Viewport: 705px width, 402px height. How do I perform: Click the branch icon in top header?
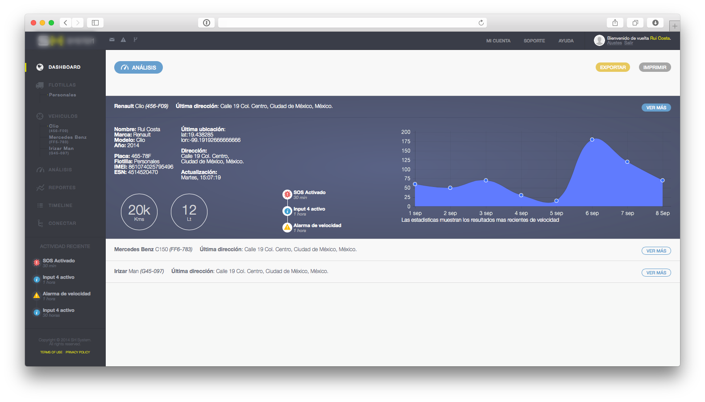pos(135,40)
